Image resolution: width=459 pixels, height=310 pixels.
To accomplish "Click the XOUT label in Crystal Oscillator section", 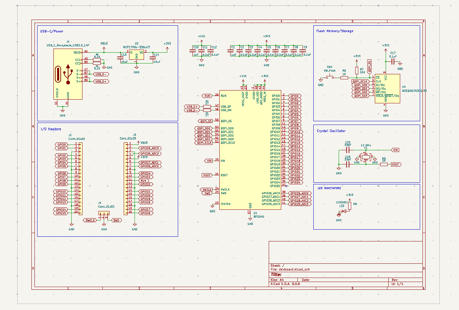I will click(395, 164).
